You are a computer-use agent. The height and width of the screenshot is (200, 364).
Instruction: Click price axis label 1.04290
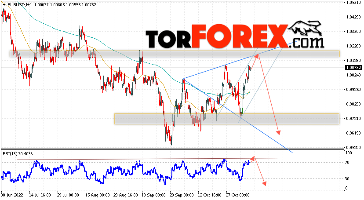tap(353, 17)
